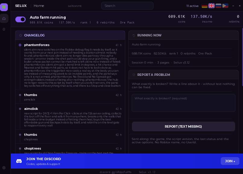Close the Selux window
The height and width of the screenshot is (174, 243).
[240, 6]
